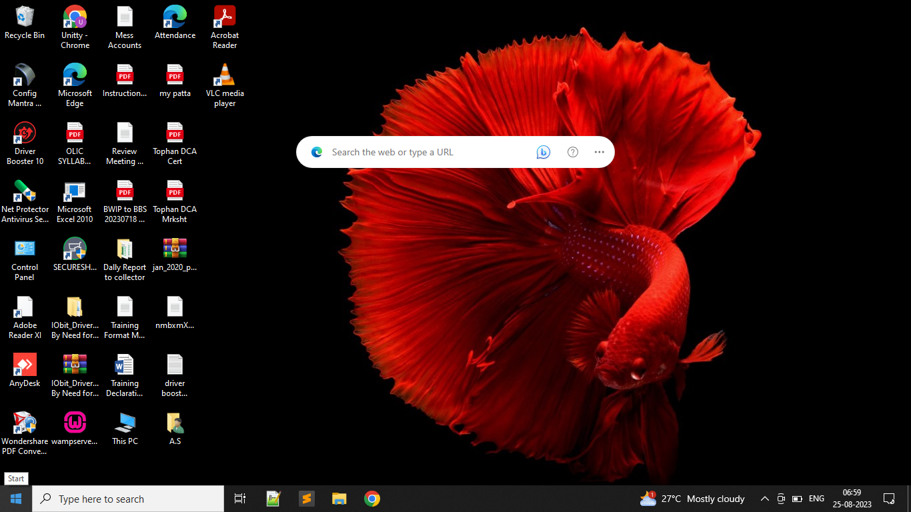
Task: Click the ENG language indicator
Action: click(x=816, y=499)
